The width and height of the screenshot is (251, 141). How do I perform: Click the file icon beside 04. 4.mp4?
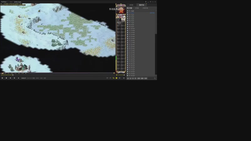point(127,17)
